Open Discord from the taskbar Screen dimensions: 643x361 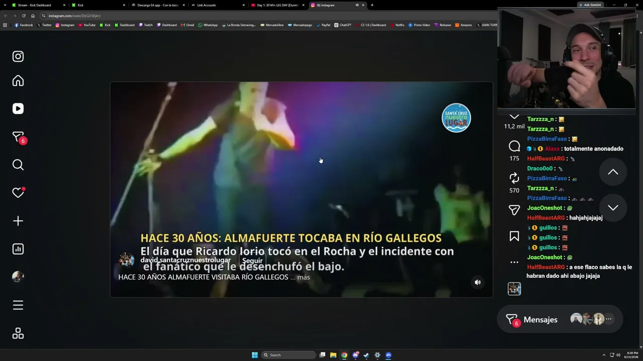pos(355,355)
